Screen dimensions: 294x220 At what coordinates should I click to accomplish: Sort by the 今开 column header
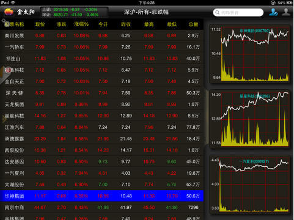103,24
